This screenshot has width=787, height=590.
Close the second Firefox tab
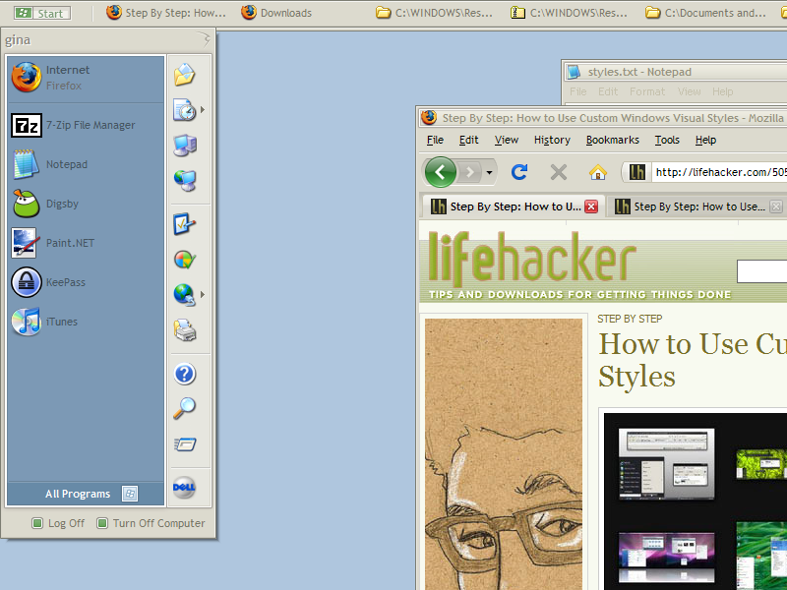coord(776,206)
